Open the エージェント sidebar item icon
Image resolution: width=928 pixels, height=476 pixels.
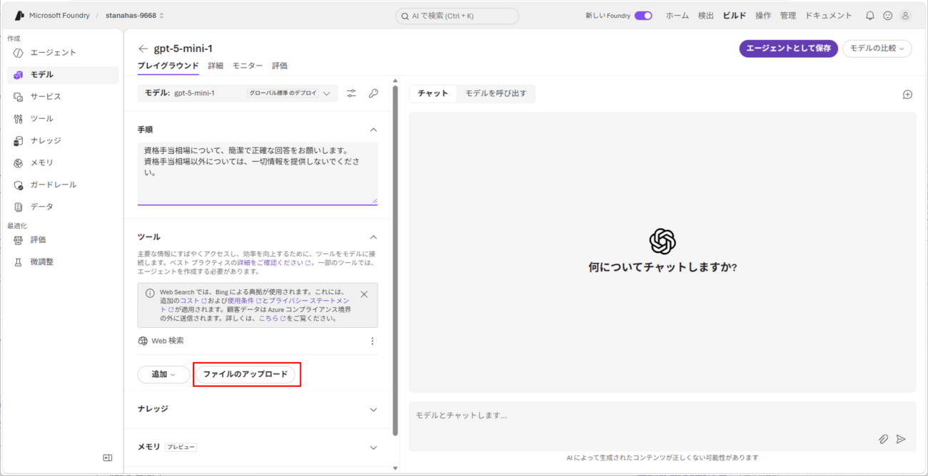click(19, 53)
